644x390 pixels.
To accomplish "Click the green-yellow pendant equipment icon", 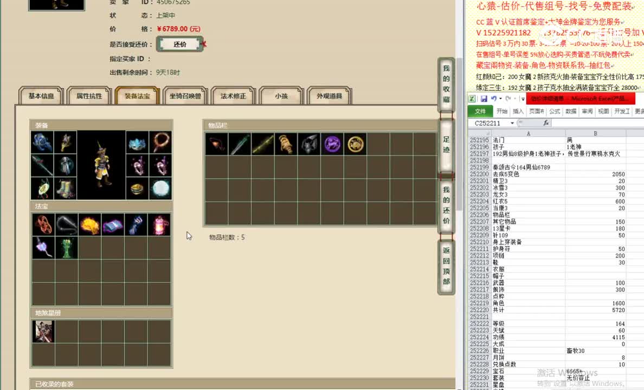I will point(42,188).
